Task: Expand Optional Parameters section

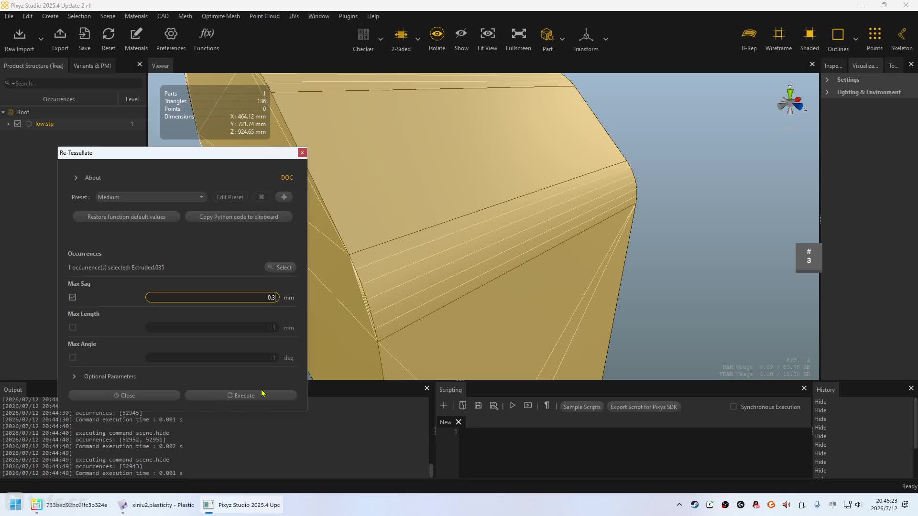Action: point(74,376)
